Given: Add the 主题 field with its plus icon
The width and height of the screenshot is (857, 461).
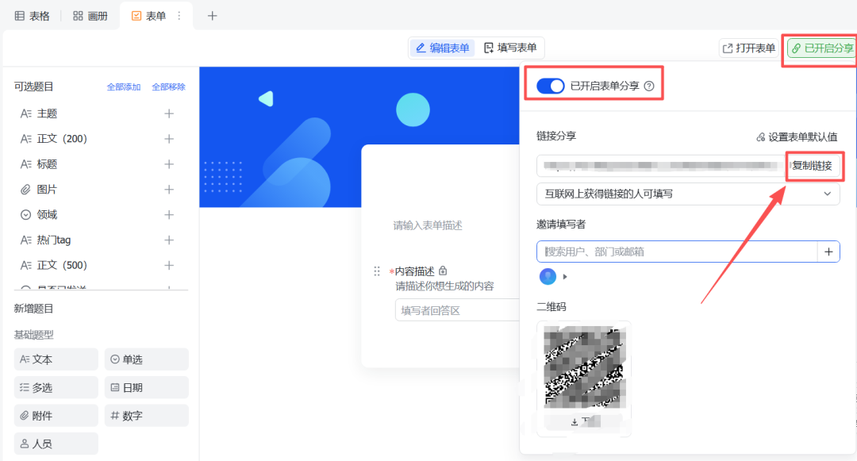Looking at the screenshot, I should click(168, 113).
